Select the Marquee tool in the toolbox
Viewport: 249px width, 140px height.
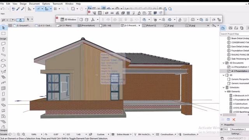pos(4,33)
